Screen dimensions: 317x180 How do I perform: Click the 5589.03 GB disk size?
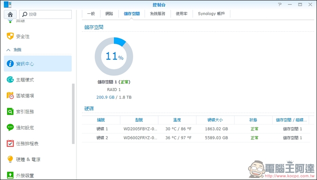pos(216,138)
